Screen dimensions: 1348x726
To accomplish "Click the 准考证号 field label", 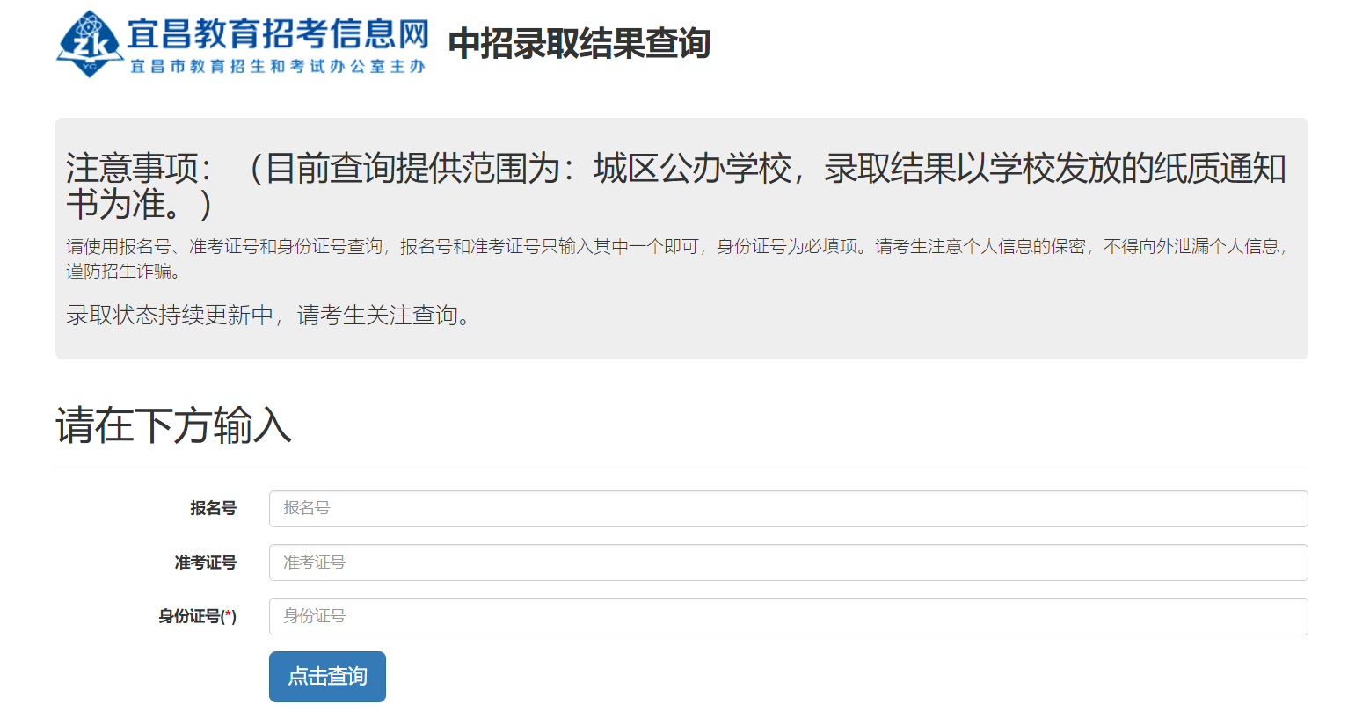I will tap(205, 563).
